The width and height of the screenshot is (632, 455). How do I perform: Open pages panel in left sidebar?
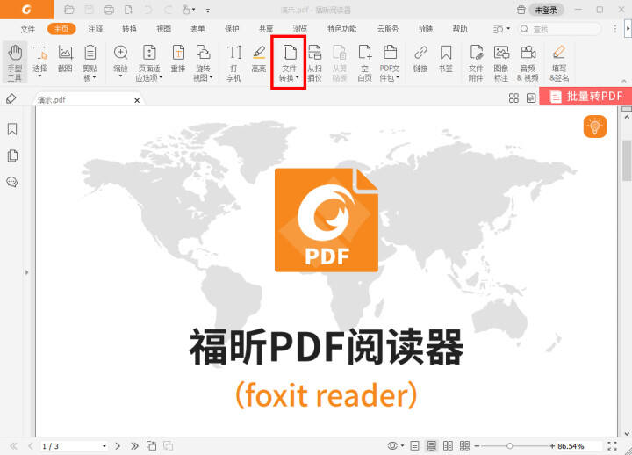click(12, 155)
